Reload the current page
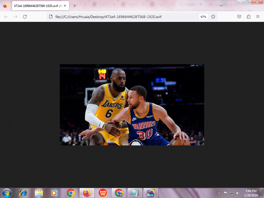Screen dimensions: 264x198 (25, 17)
